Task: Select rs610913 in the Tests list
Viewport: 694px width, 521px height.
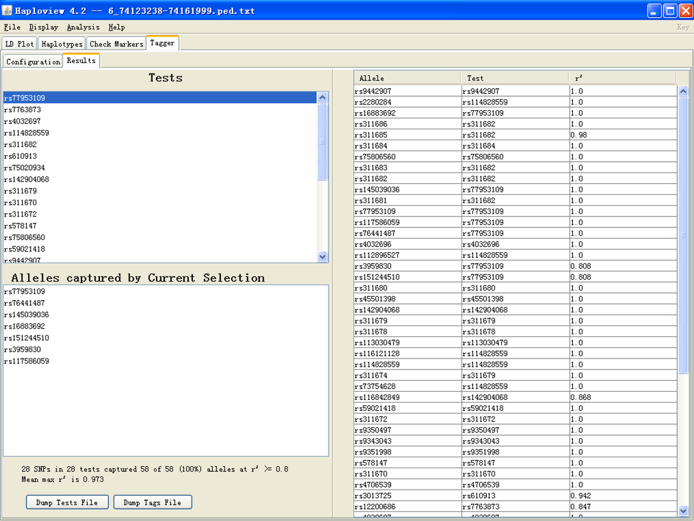Action: (x=160, y=156)
